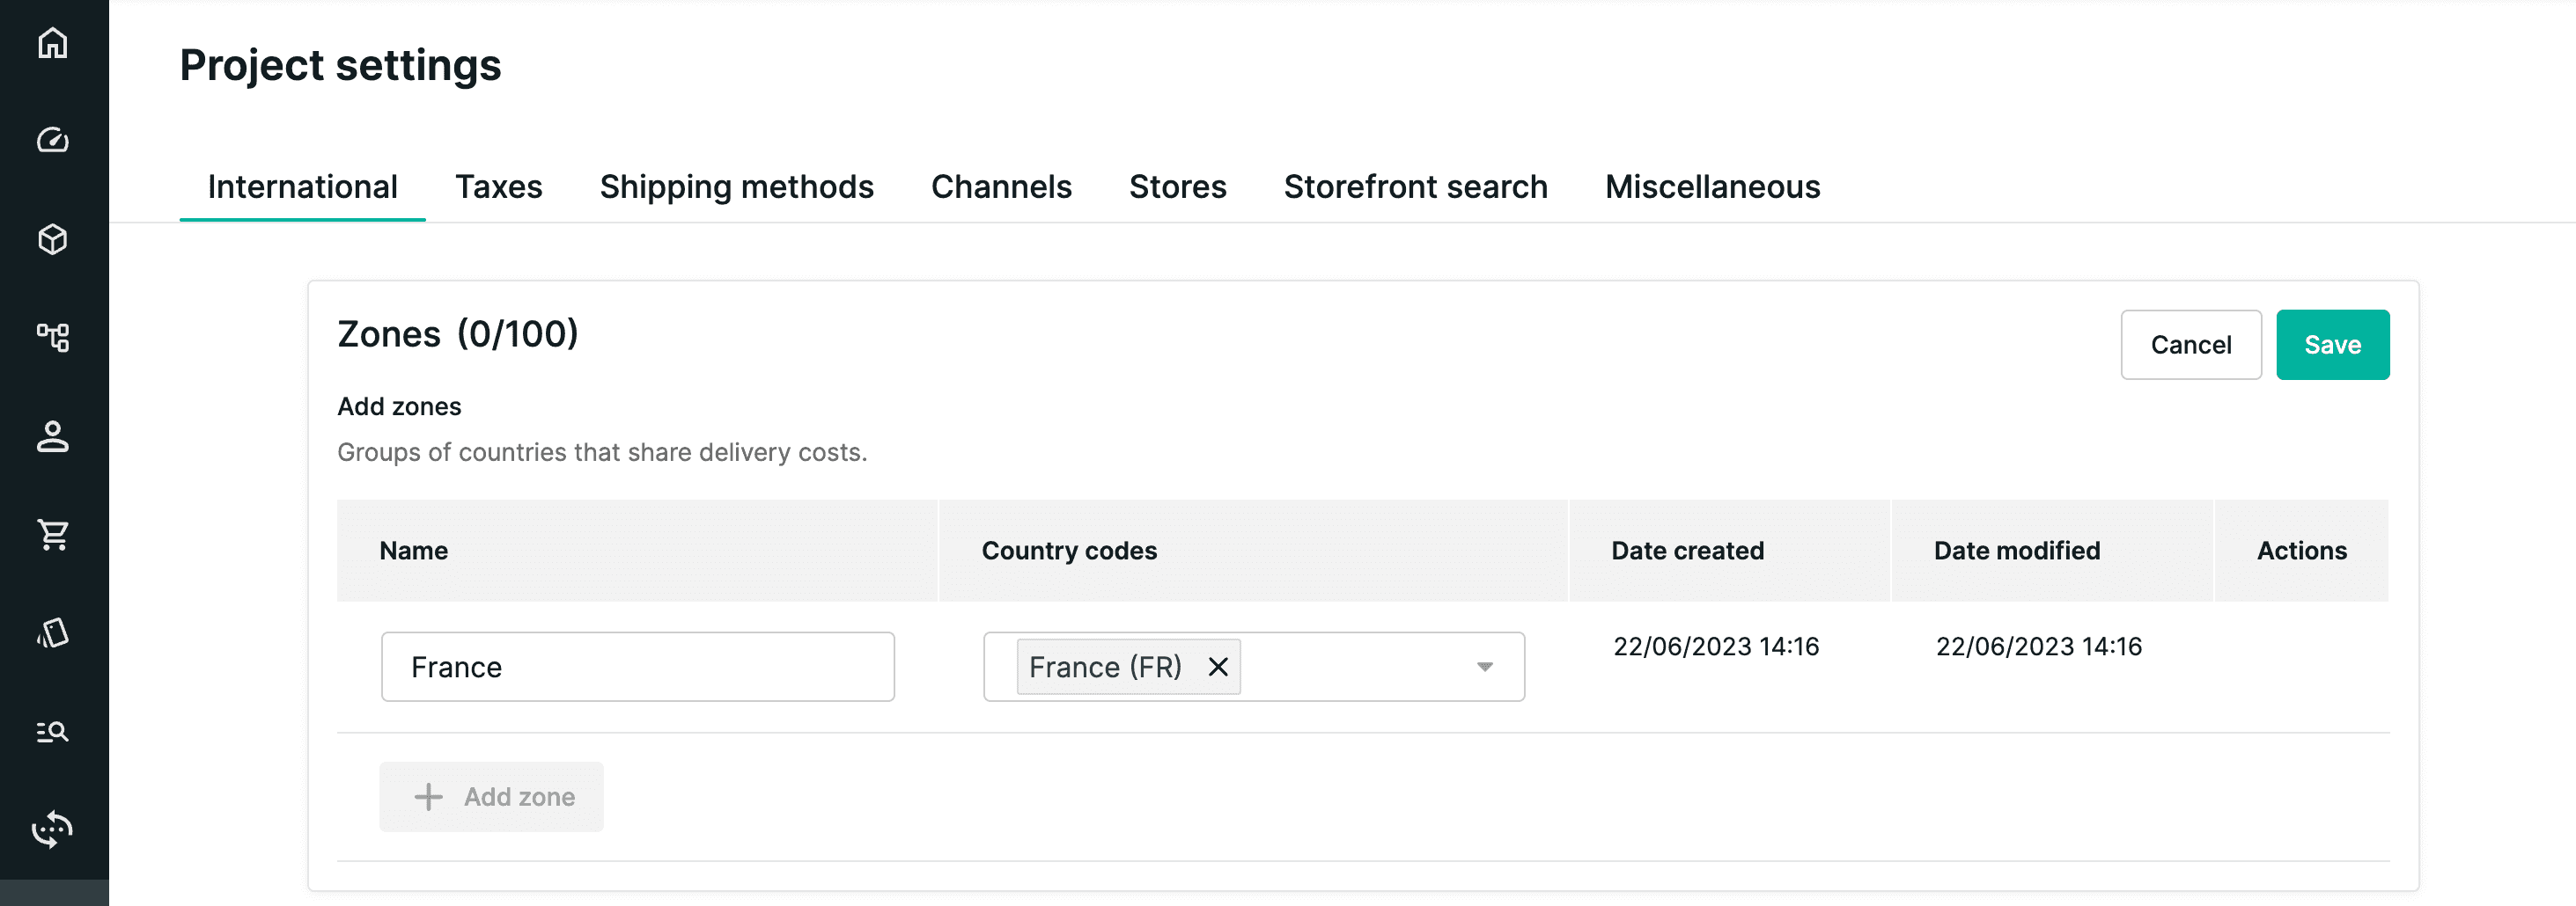The image size is (2576, 906).
Task: Open the Products cube icon
Action: coord(53,238)
